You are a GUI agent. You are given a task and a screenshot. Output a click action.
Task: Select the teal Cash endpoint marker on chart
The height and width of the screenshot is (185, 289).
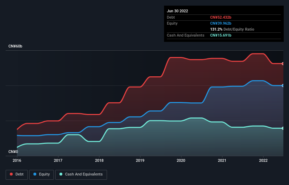pos(283,128)
